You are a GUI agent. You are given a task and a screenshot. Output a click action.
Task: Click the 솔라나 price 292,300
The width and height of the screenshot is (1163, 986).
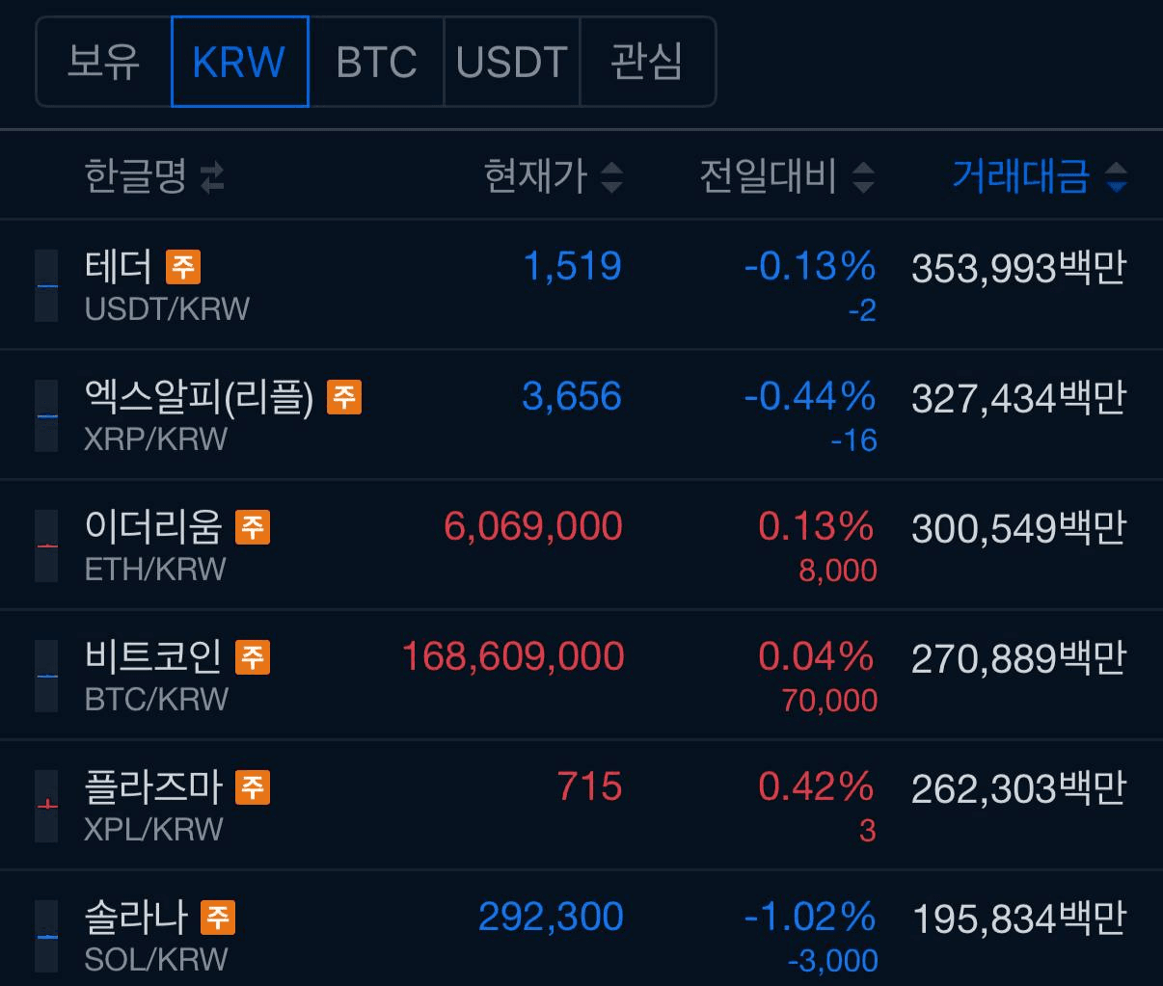tap(551, 917)
